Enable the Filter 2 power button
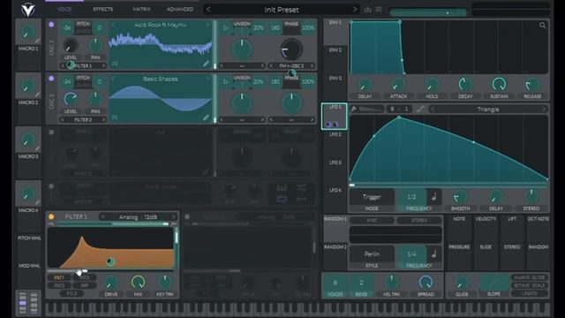 pos(187,216)
